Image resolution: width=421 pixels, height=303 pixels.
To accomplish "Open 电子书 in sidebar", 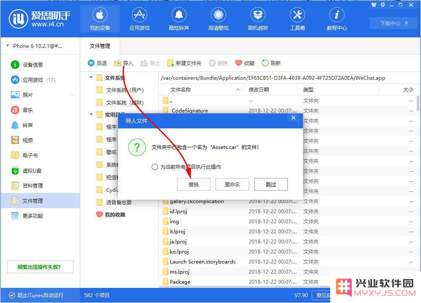I will (40, 155).
